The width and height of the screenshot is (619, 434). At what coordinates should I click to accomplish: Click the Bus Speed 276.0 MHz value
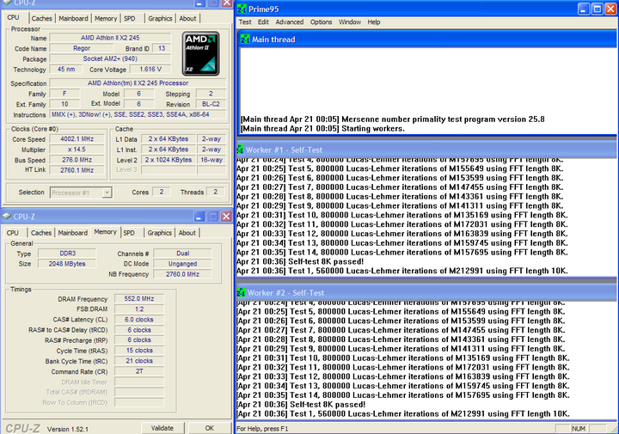click(x=77, y=160)
